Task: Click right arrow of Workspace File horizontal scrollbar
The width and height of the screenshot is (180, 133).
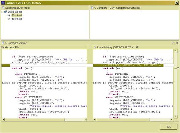Action: (x=85, y=120)
